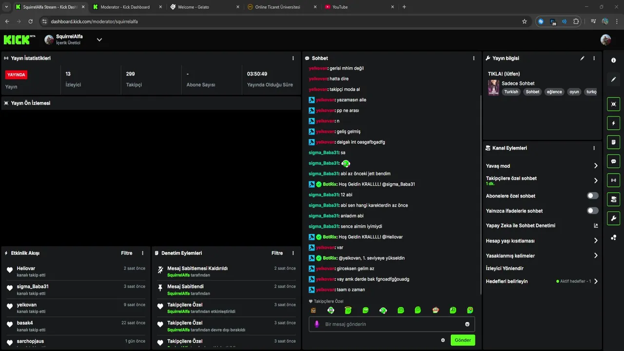Click the Sadece Sohbet category thumbnail

[493, 87]
